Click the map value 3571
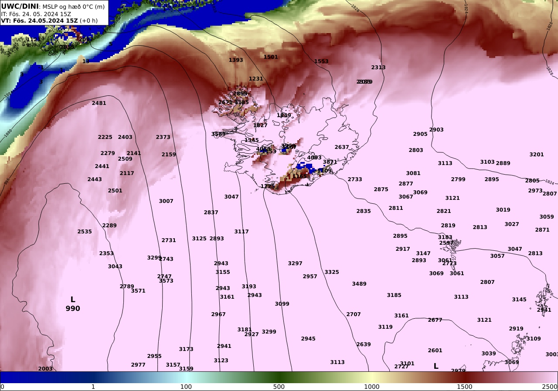 click(138, 291)
